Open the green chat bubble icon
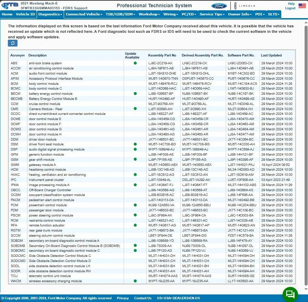 pyautogui.click(x=290, y=294)
